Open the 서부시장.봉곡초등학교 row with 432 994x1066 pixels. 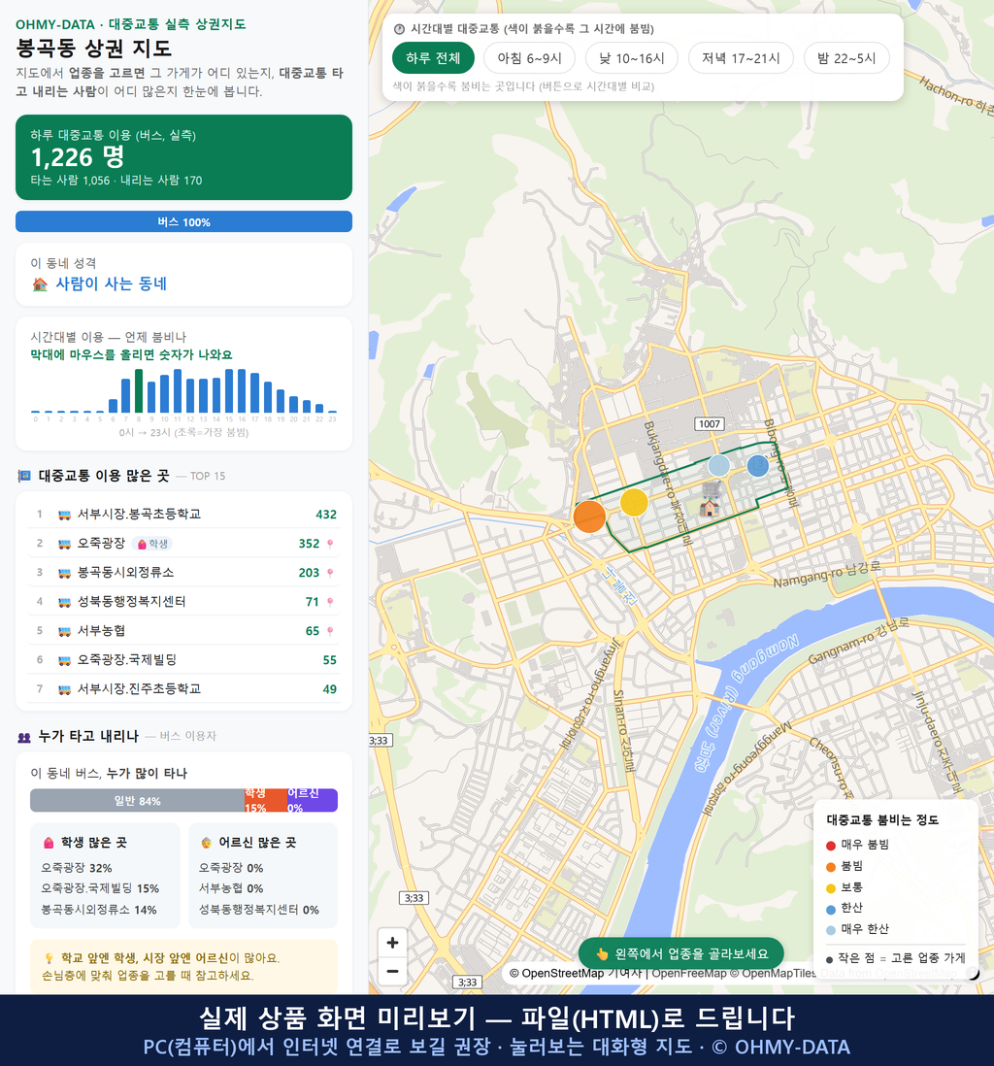click(183, 515)
